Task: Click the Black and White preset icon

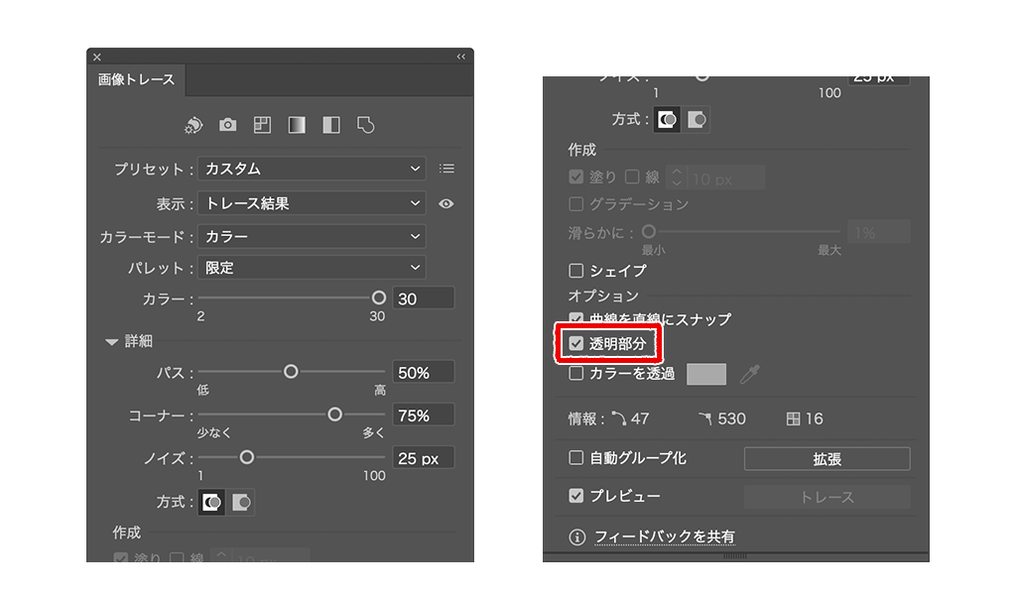Action: coord(331,124)
